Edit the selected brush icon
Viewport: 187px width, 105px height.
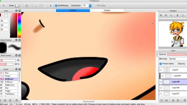tap(5, 100)
